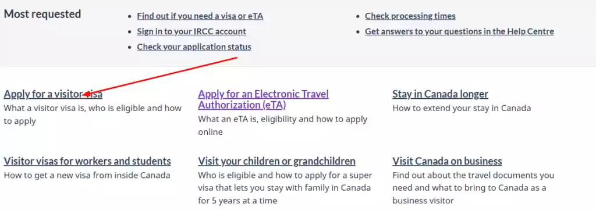This screenshot has width=596, height=211.
Task: Click the Apply for a visitor visa heading link
Action: click(53, 94)
